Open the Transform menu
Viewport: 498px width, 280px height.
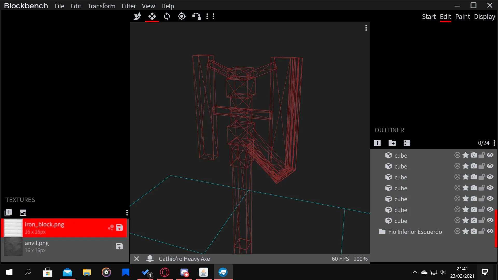coord(101,6)
